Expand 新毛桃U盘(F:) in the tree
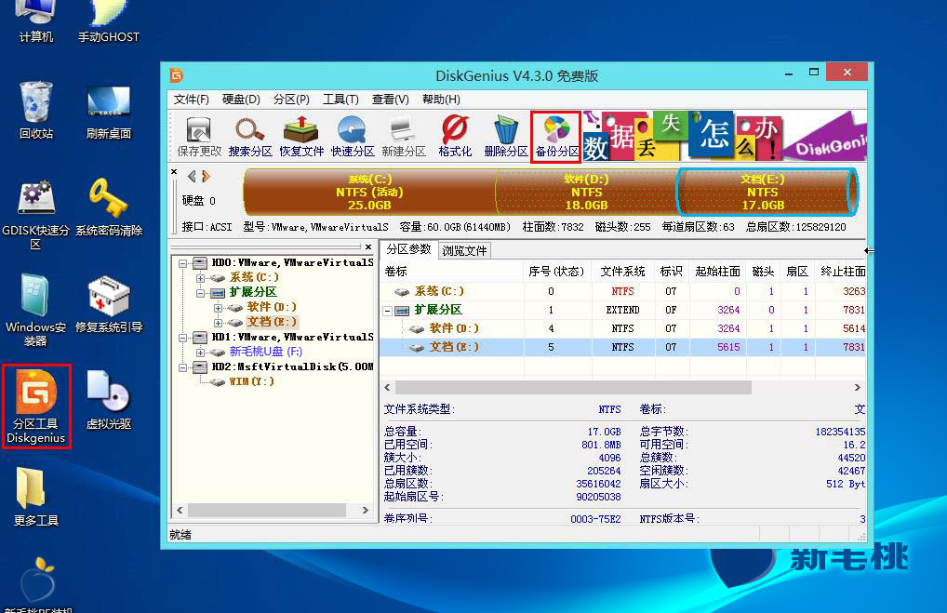This screenshot has height=613, width=947. [201, 353]
